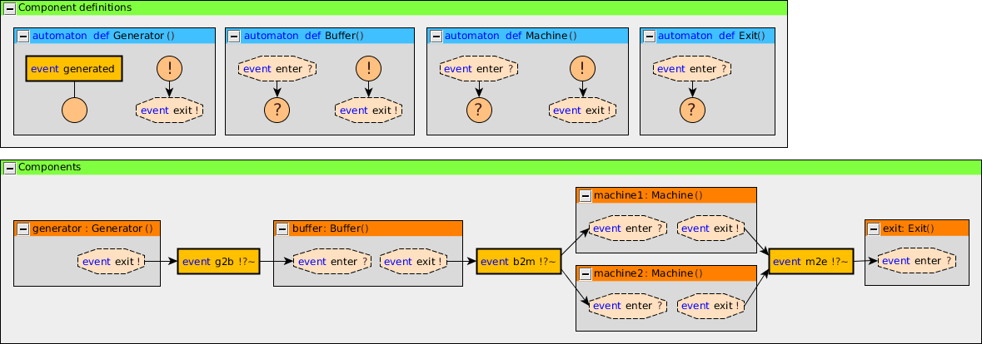Screen dimensions: 982x344
Task: Select the question mark circle in Buffer definition
Action: point(277,109)
